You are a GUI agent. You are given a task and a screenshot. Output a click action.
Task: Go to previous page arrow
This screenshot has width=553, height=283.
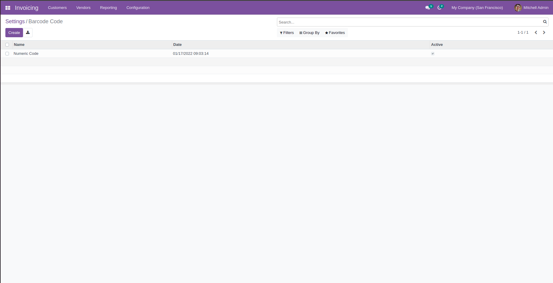[536, 32]
